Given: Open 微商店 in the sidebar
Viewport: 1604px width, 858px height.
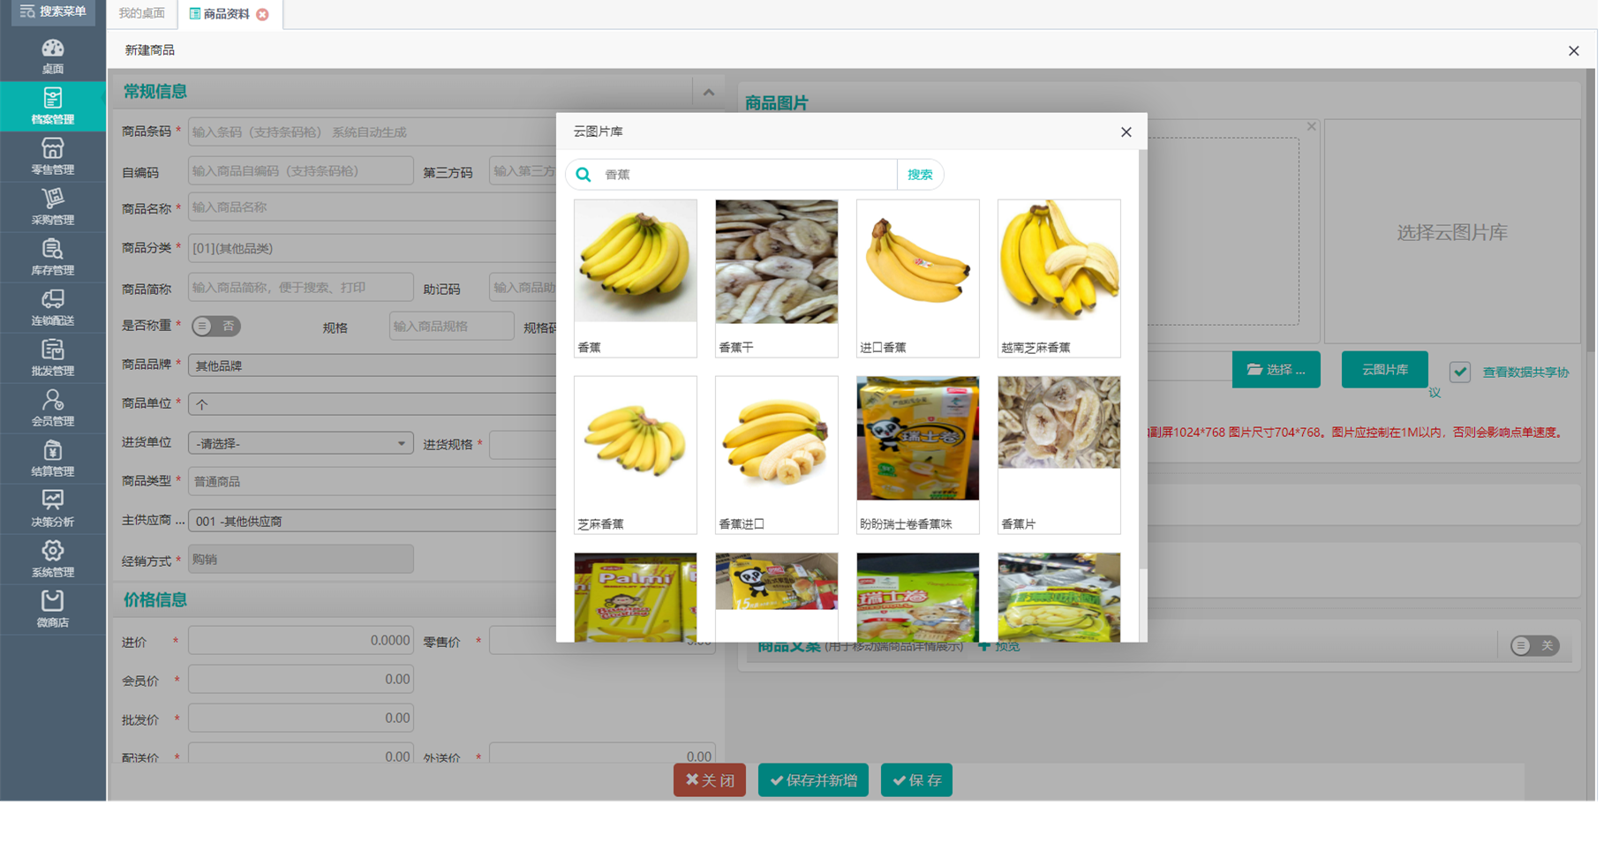Looking at the screenshot, I should point(52,609).
